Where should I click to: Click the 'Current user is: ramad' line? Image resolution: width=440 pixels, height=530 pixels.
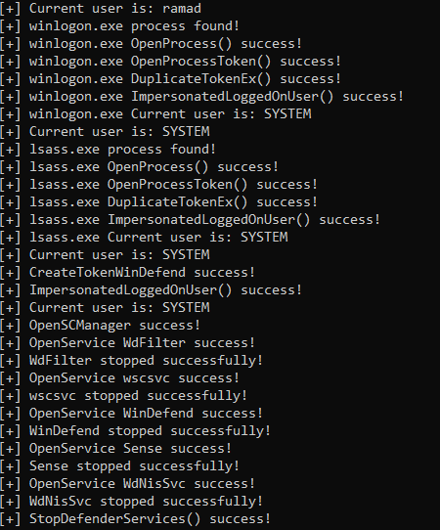pyautogui.click(x=101, y=9)
